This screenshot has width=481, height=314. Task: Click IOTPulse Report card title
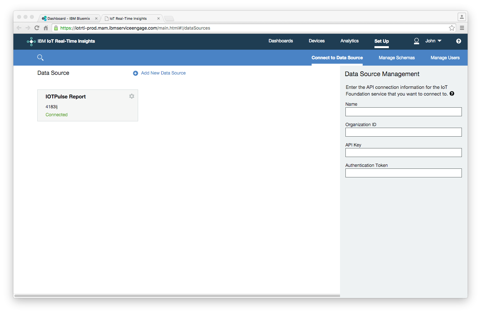[x=66, y=97]
